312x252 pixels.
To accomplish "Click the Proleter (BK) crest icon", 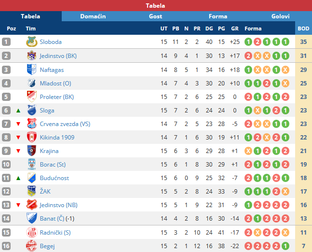I will [x=32, y=97].
